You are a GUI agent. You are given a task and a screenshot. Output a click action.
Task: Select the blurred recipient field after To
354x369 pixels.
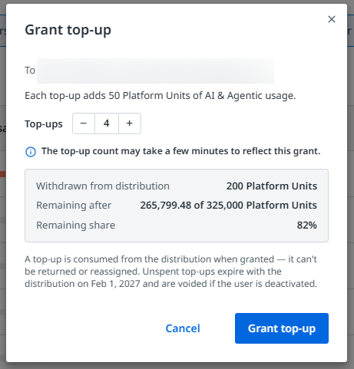(x=155, y=71)
